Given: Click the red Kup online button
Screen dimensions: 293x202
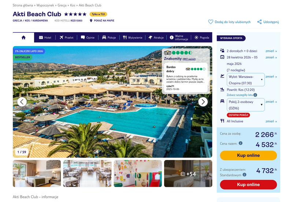Looking at the screenshot, I should point(248,185).
